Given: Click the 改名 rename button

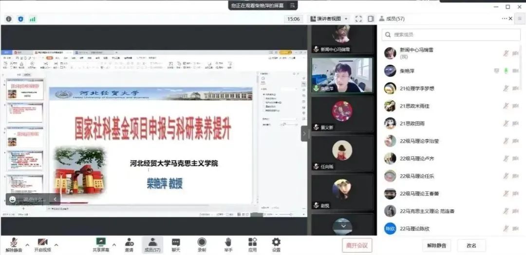Looking at the screenshot, I should 471,245.
